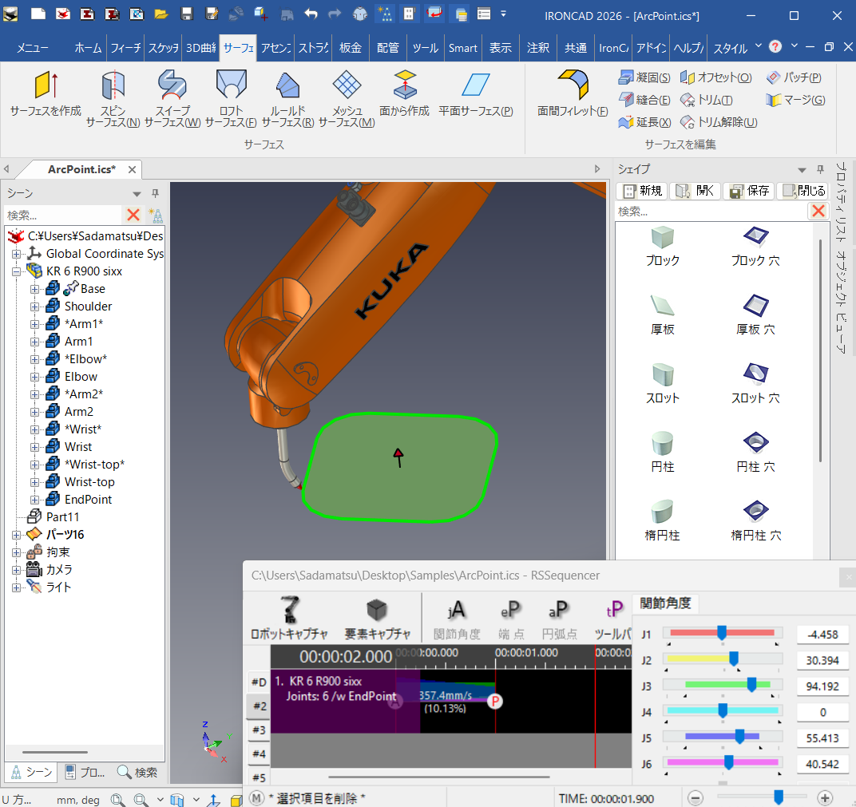Viewport: 856px width, 807px height.
Task: Select the Wrist-top tree item
Action: (89, 482)
